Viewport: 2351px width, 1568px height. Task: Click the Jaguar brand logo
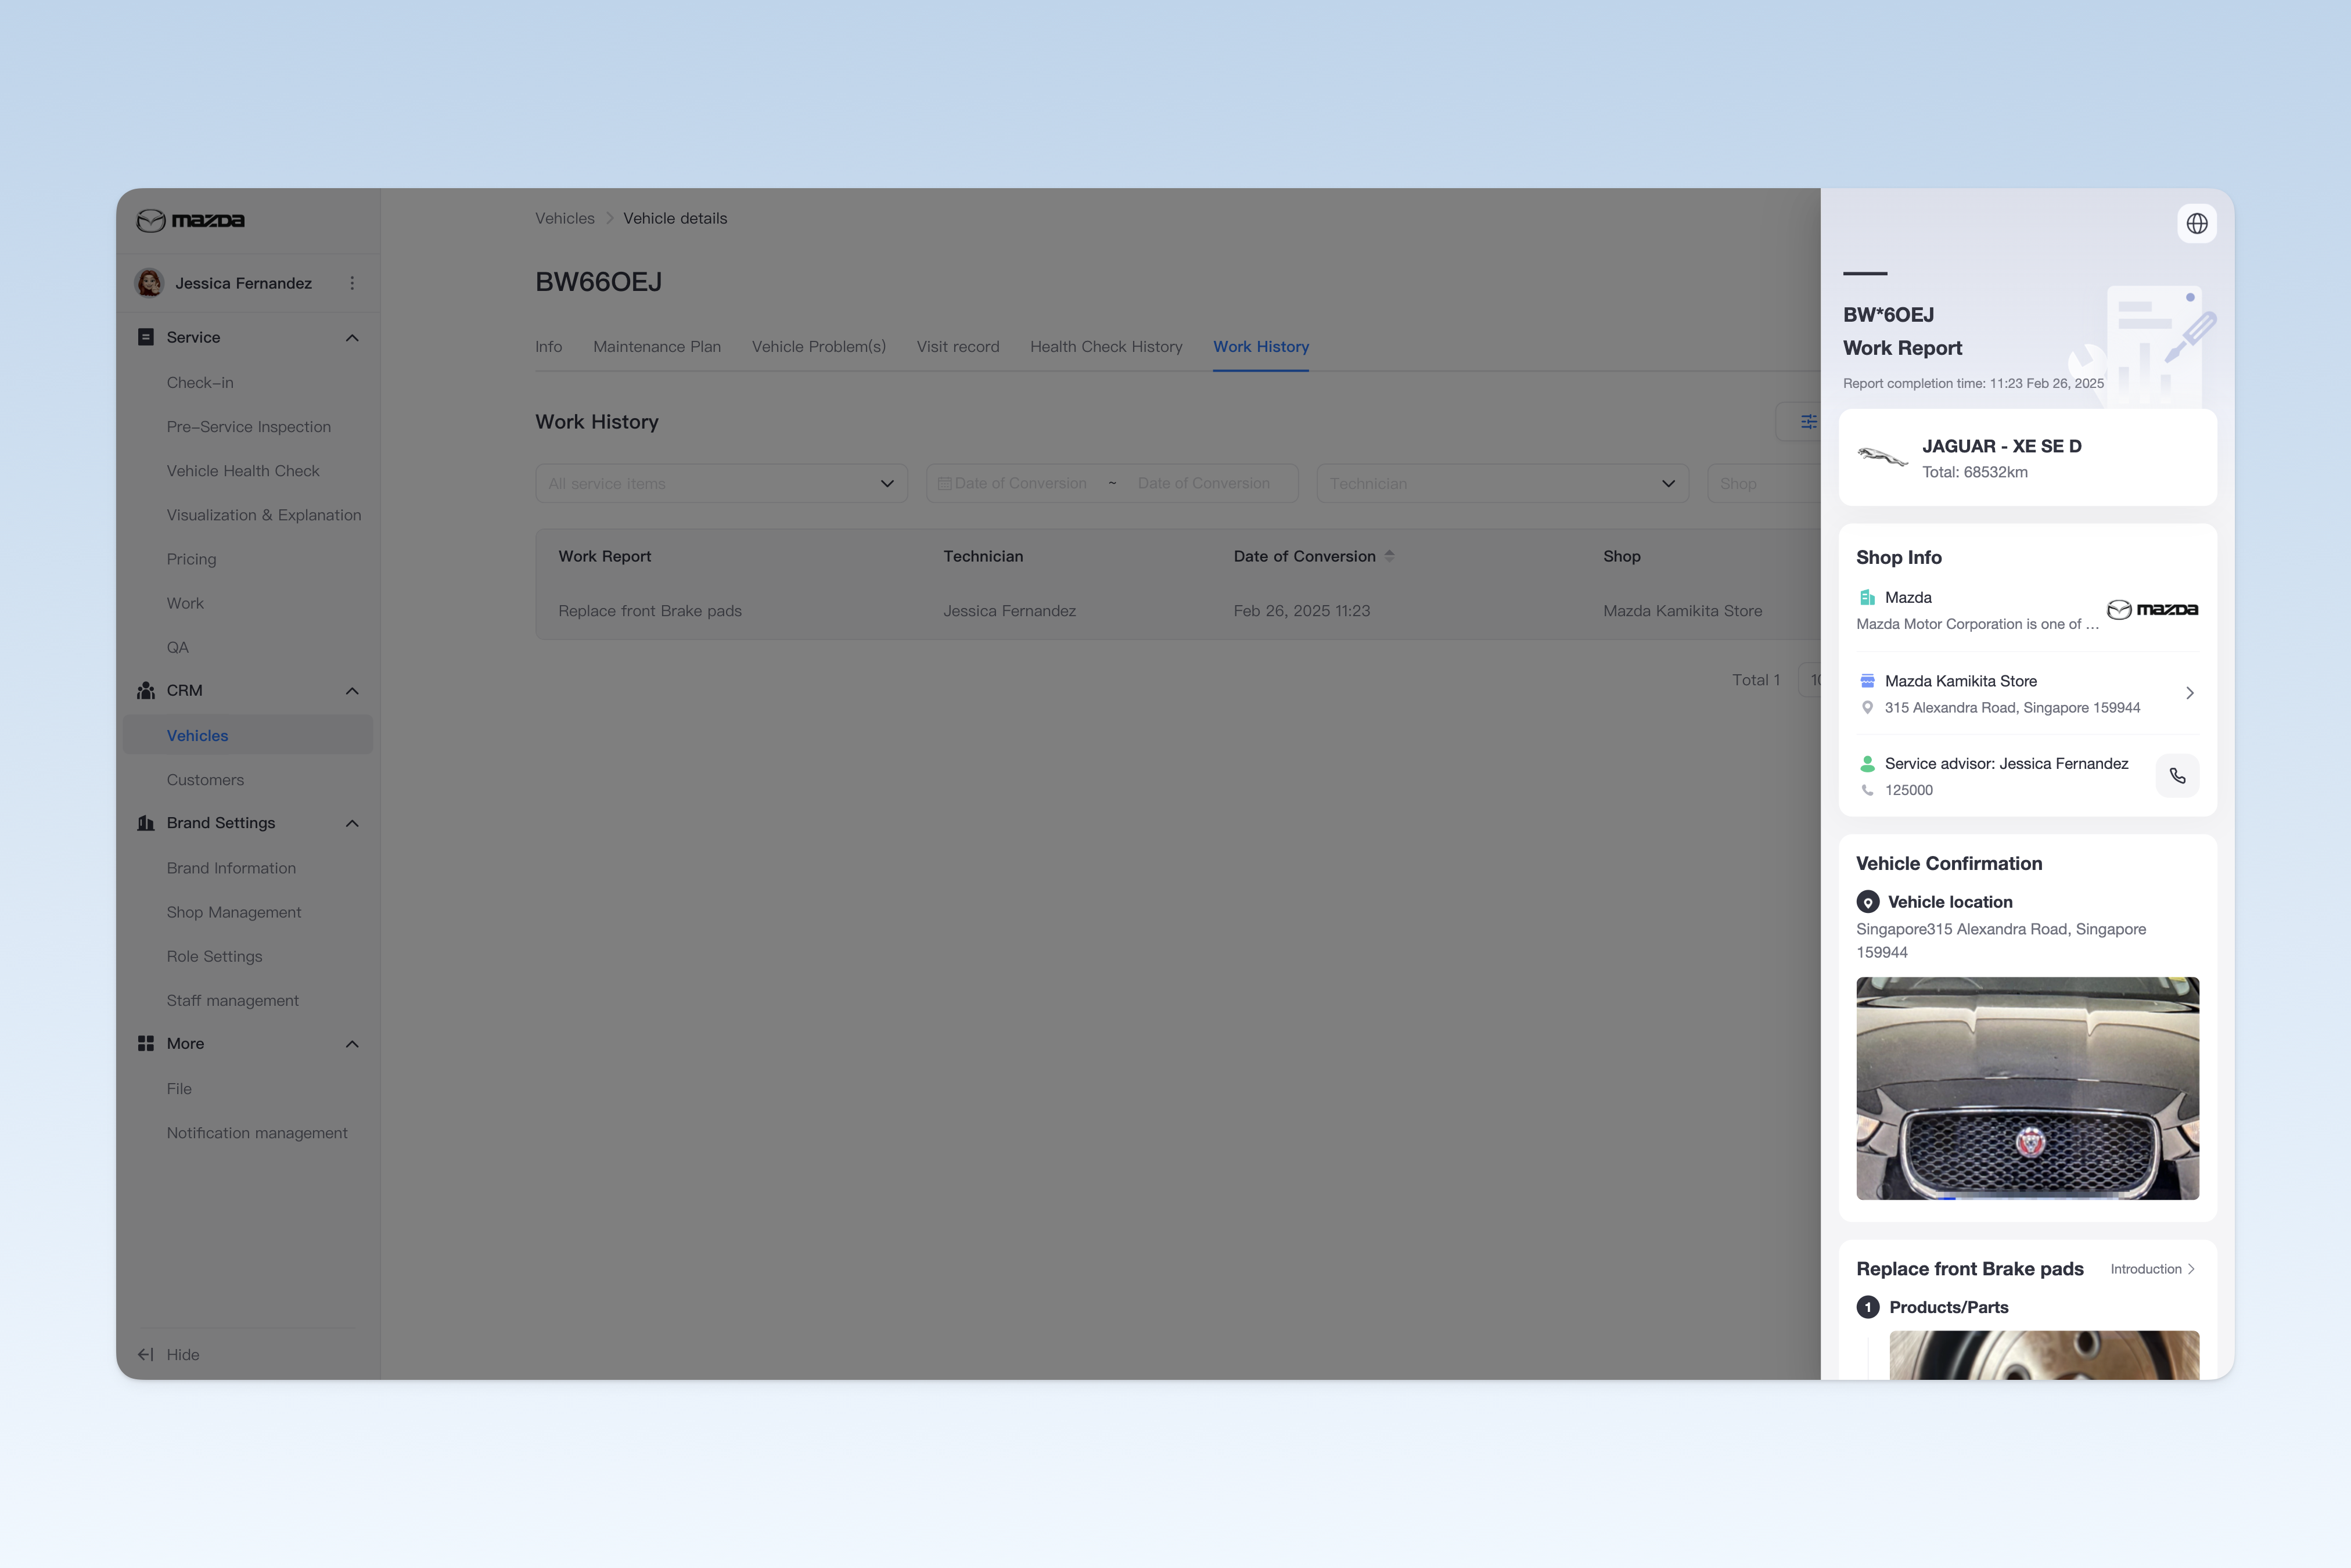[x=1882, y=457]
